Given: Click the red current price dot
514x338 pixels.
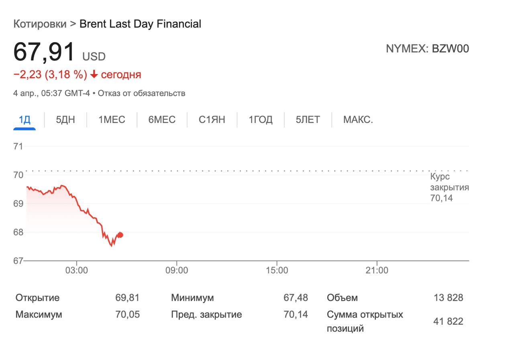Looking at the screenshot, I should point(120,235).
